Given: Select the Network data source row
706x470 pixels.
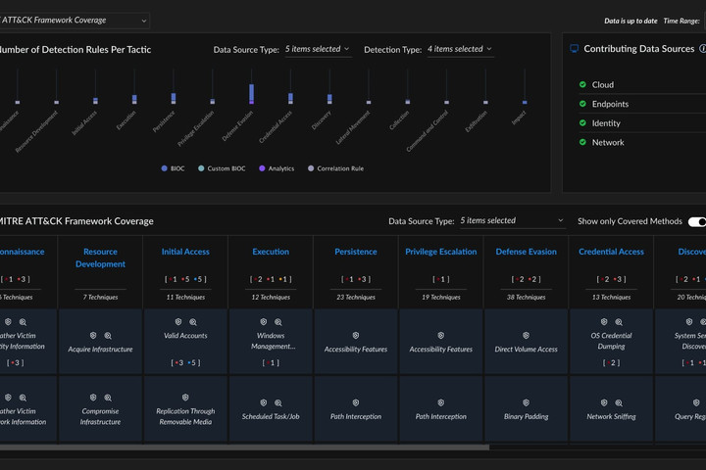Looking at the screenshot, I should click(x=642, y=142).
